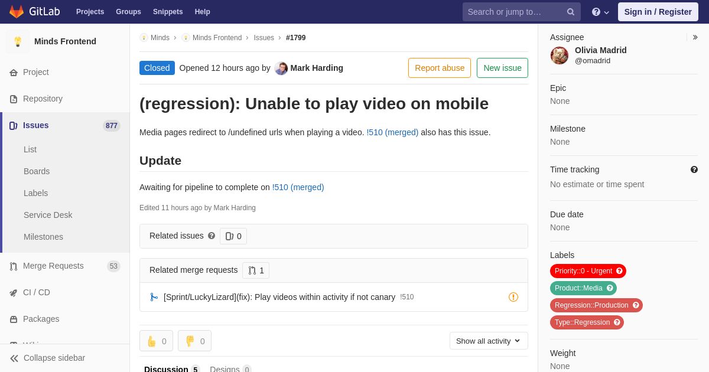The height and width of the screenshot is (372, 709).
Task: Click the merge request branch icon
Action: pos(154,297)
